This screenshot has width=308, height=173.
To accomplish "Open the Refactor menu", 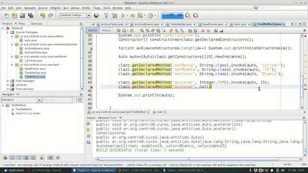I will 55,8.
